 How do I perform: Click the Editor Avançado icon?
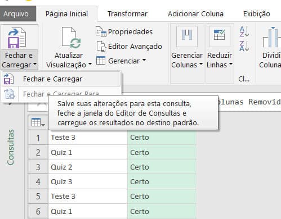pyautogui.click(x=101, y=46)
